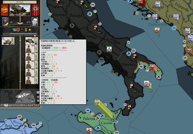Click the gray naval base icon above Bizerte

pos(19,117)
